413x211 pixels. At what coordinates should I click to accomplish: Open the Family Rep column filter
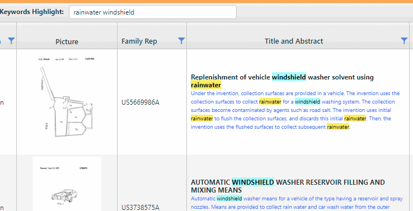click(181, 40)
